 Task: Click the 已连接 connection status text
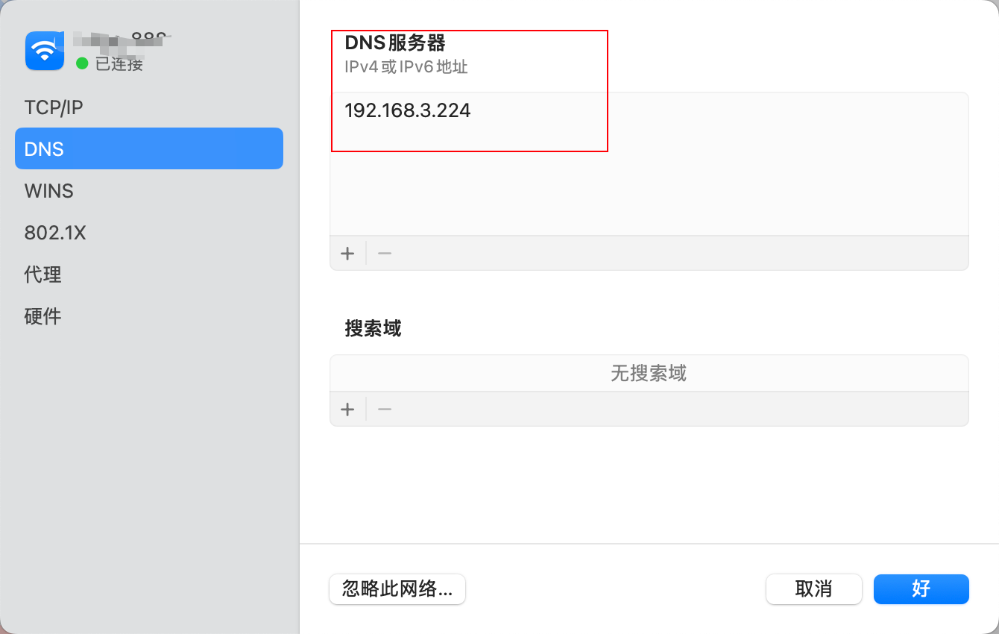[111, 65]
